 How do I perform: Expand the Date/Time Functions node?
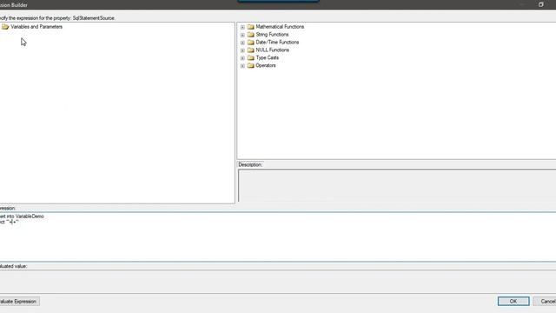click(242, 43)
